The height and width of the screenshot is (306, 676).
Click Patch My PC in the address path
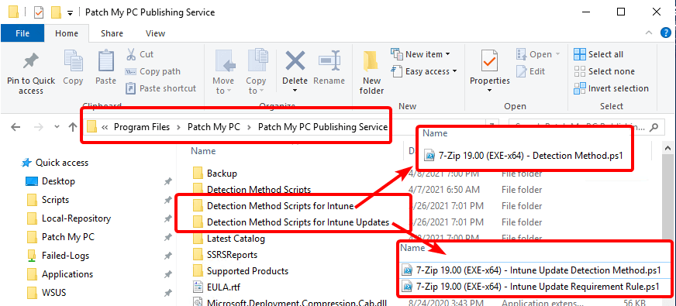[x=213, y=127]
